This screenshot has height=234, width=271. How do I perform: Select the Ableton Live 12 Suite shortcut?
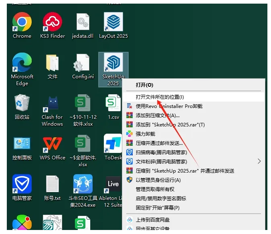[111, 191]
